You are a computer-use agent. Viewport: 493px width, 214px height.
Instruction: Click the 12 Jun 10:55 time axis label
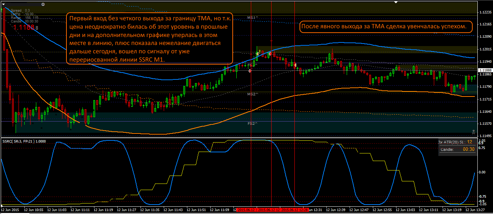coord(34,210)
